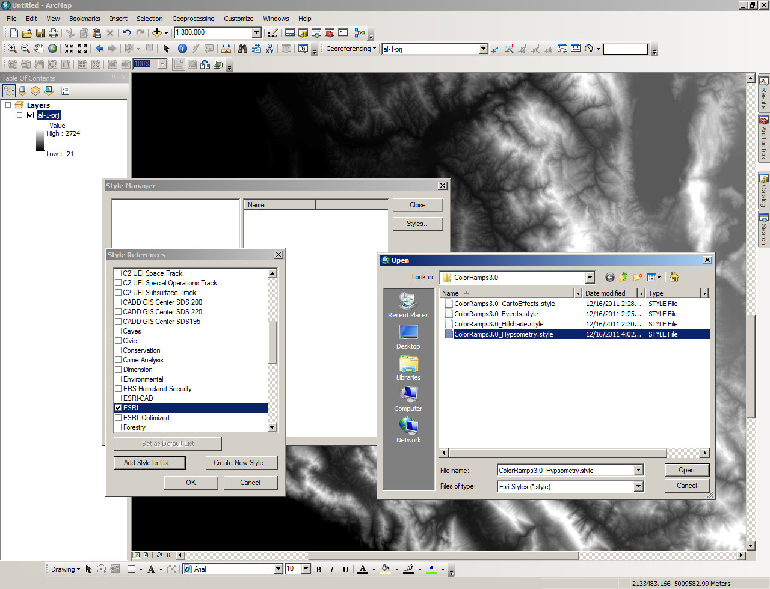This screenshot has height=589, width=770.
Task: Save the map with floppy disk icon
Action: tap(40, 33)
